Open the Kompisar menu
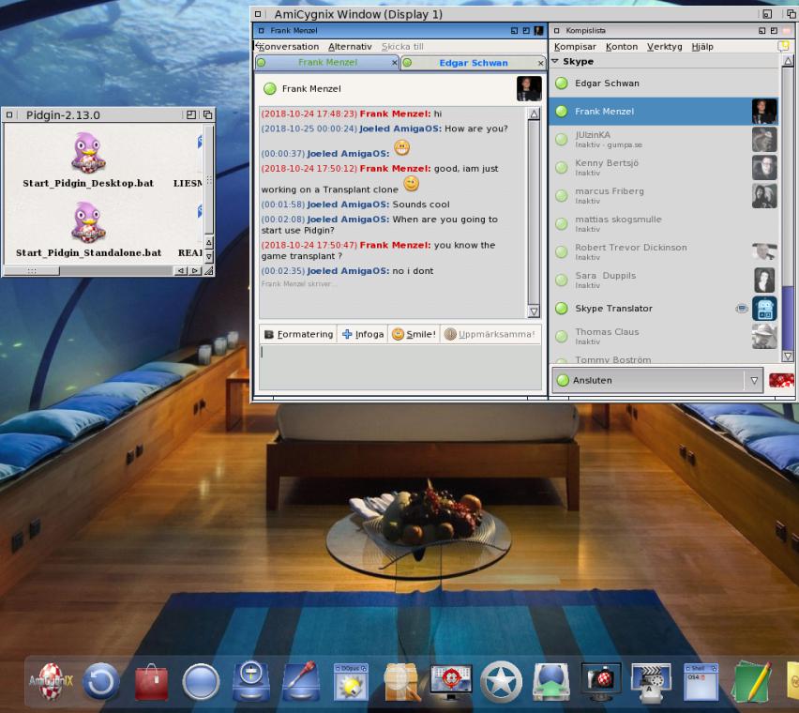 [x=575, y=47]
